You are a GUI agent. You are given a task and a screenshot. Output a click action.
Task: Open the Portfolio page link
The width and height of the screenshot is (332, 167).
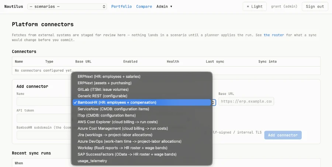pos(121,7)
